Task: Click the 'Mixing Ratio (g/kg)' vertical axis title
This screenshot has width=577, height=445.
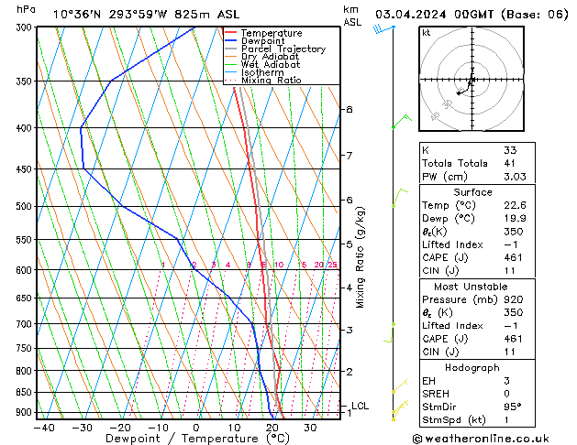Action: [x=360, y=257]
